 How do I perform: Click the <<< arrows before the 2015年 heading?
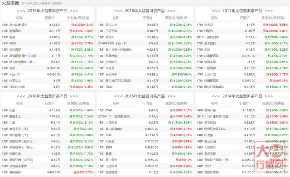(118, 96)
